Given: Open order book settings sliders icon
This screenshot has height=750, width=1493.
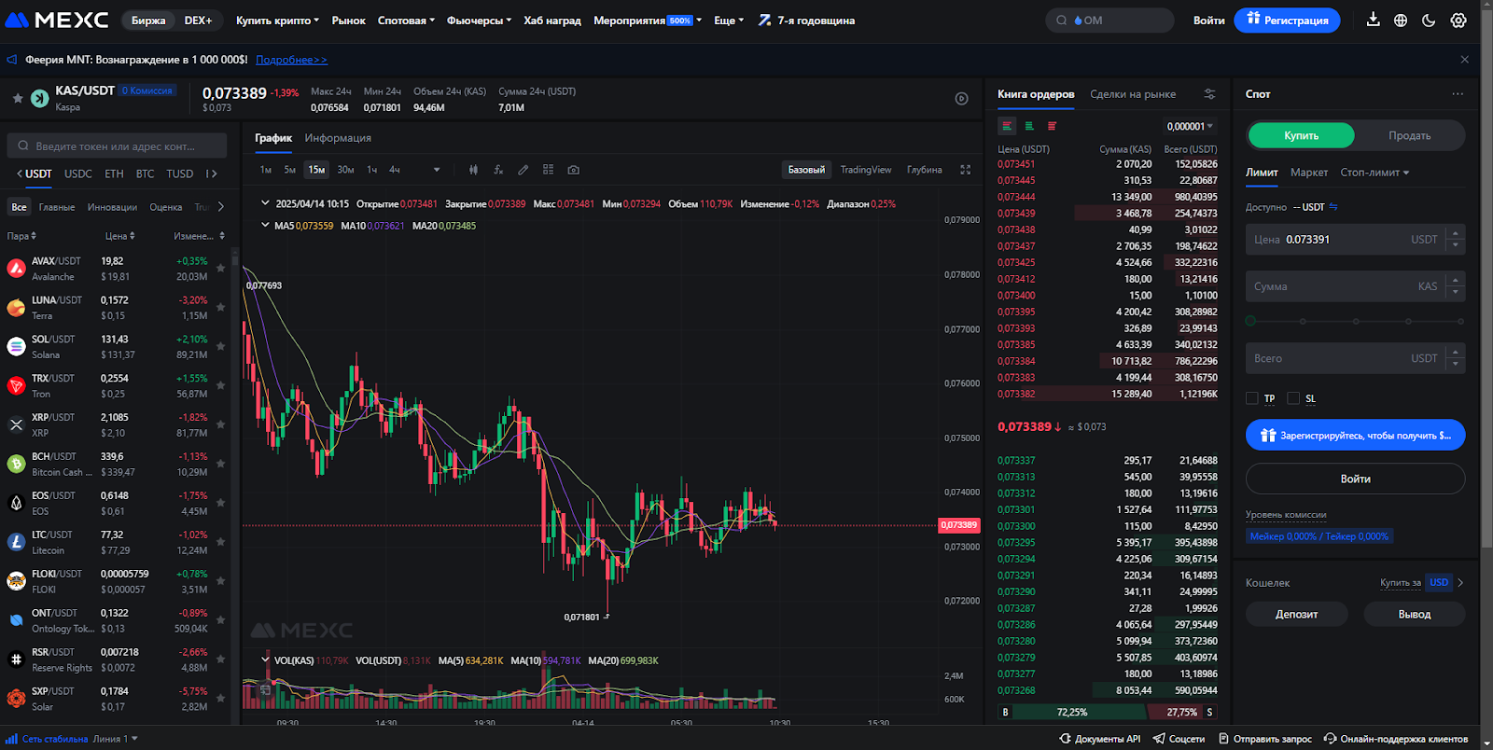Looking at the screenshot, I should coord(1209,94).
